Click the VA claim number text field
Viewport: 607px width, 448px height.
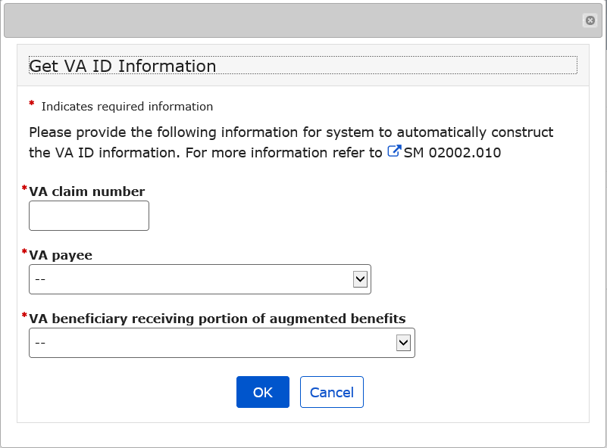point(89,216)
